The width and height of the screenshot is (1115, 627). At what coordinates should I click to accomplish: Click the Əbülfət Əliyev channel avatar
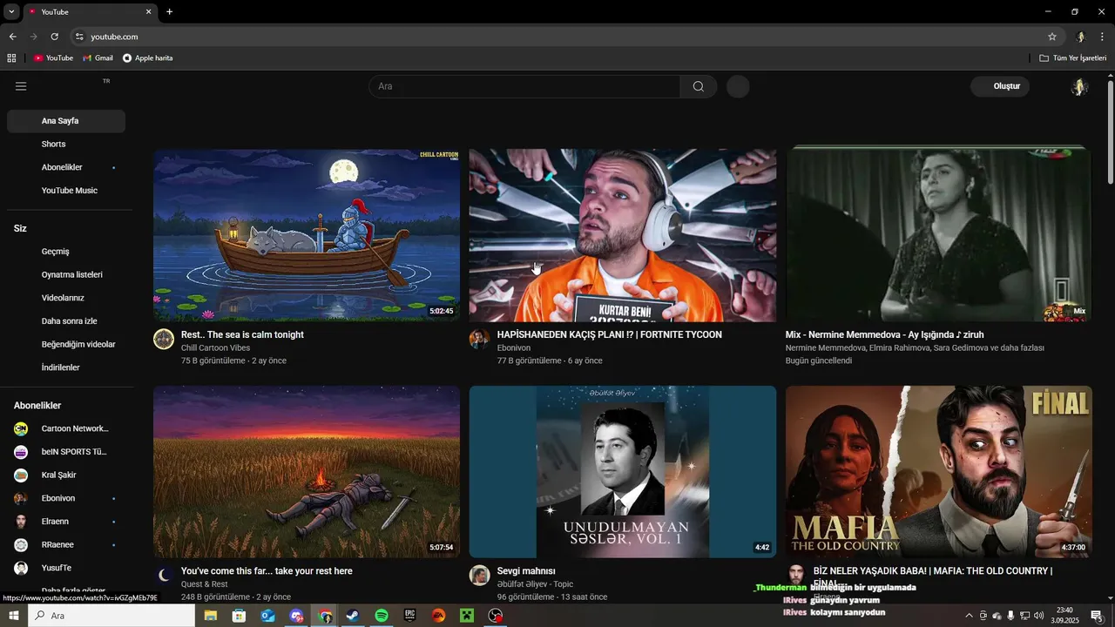[479, 576]
